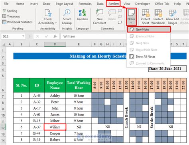Select column B header

coord(22,44)
